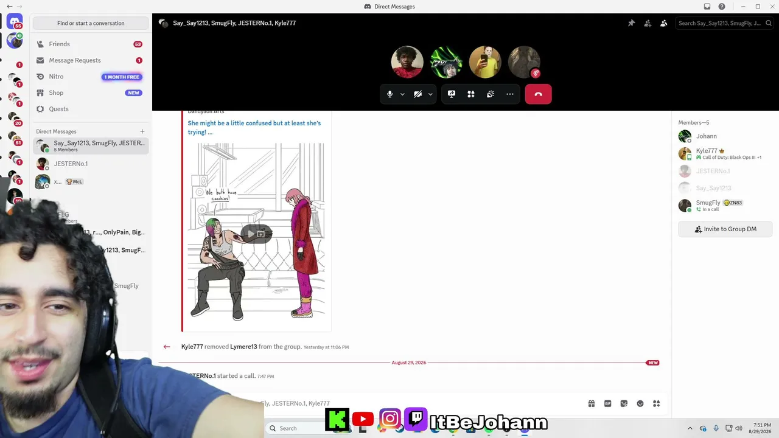Open more call options ellipsis

coord(510,94)
